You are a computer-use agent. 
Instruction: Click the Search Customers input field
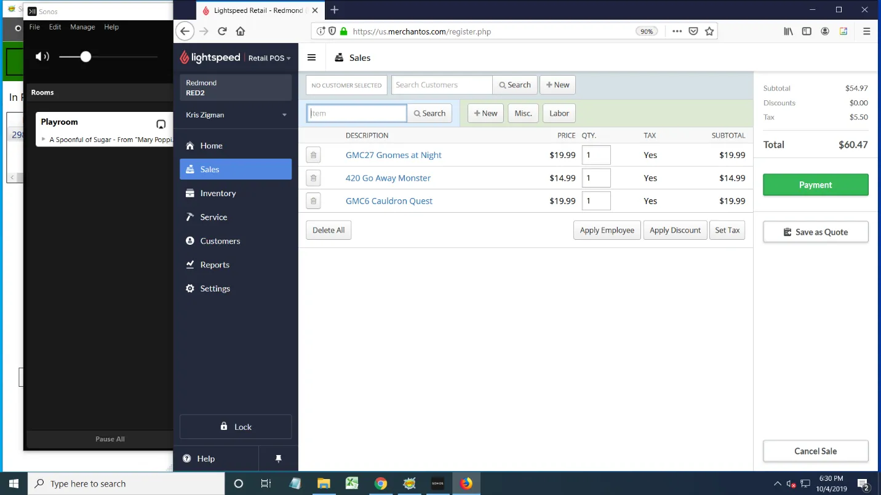point(442,85)
